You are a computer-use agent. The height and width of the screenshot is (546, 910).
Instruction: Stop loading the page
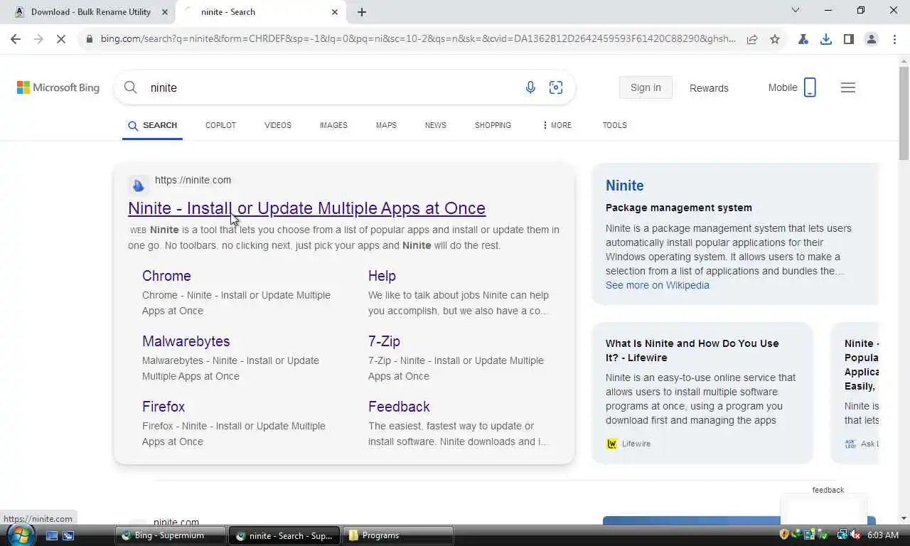[x=61, y=39]
